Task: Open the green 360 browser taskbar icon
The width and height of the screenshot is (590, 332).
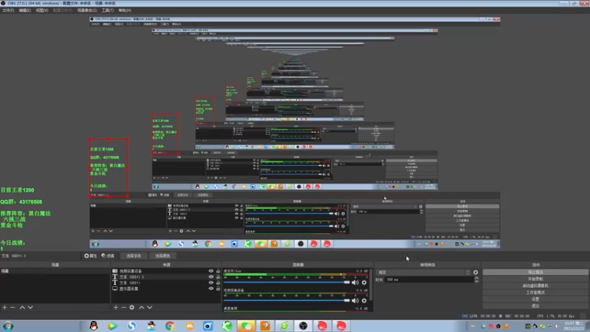Action: (284, 325)
